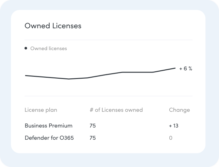Image resolution: width=219 pixels, height=167 pixels.
Task: Click the divider line under the card title
Action: [108, 40]
